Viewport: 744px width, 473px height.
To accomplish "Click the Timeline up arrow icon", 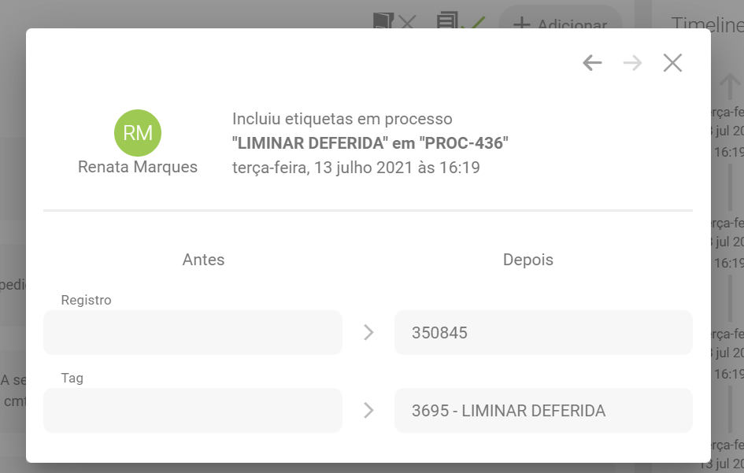I will pyautogui.click(x=730, y=83).
